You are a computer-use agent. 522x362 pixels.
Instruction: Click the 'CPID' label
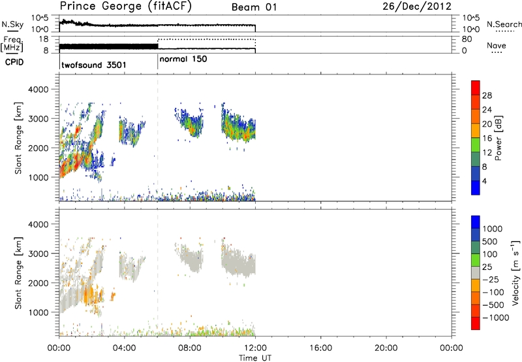[x=14, y=62]
